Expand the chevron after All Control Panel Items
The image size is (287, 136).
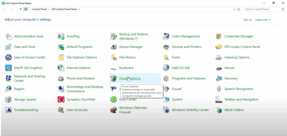[x=79, y=9]
